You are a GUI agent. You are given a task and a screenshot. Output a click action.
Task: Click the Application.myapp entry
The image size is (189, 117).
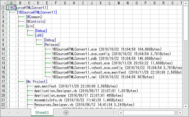coord(79,95)
